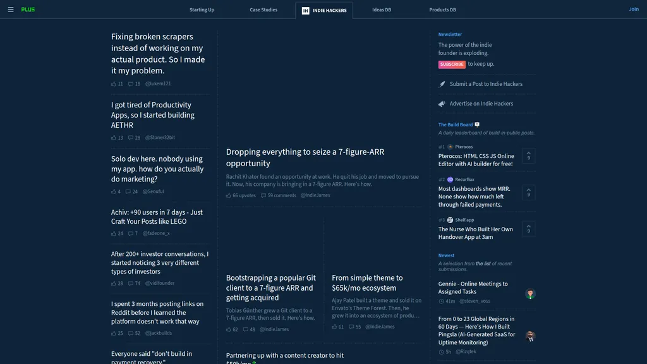
Task: Click the Recurflux product avatar icon
Action: click(x=450, y=179)
